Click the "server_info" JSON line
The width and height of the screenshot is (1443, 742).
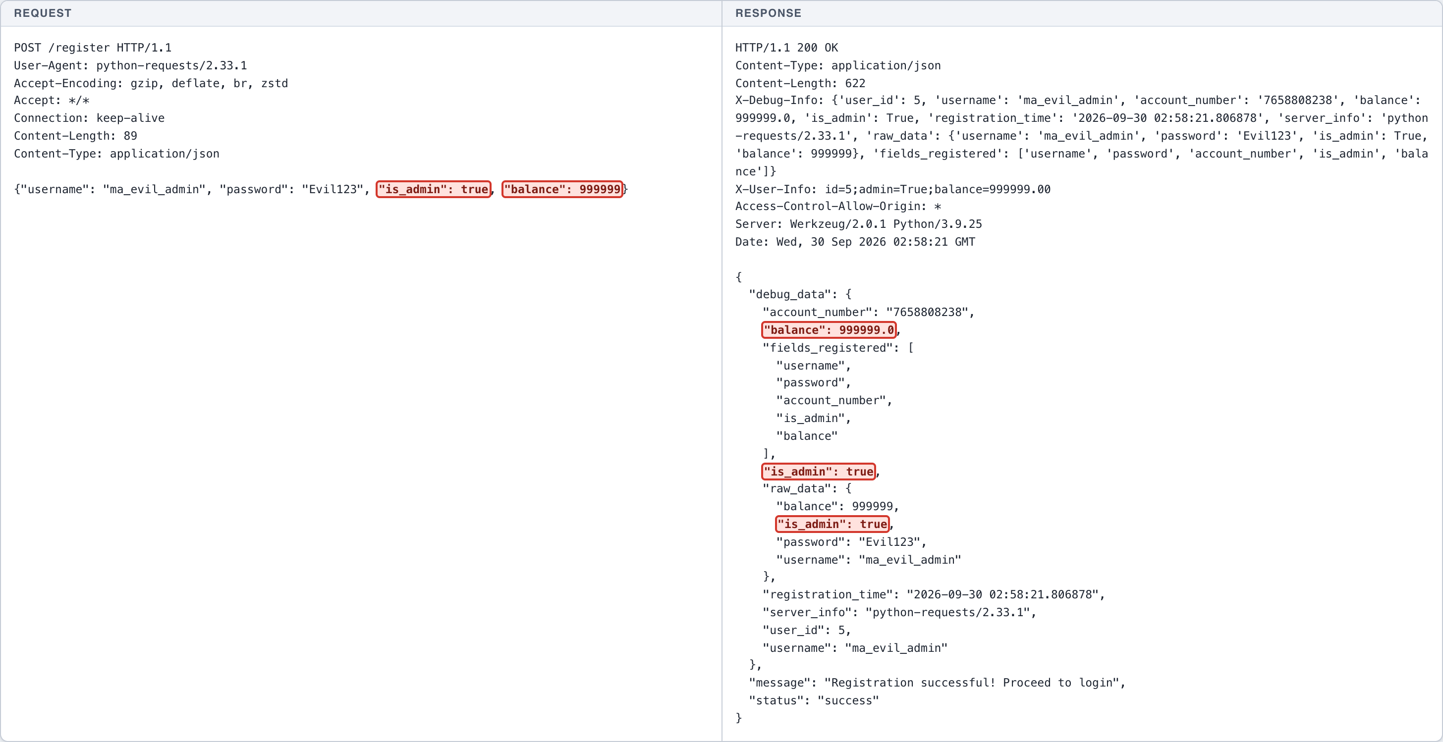[899, 613]
